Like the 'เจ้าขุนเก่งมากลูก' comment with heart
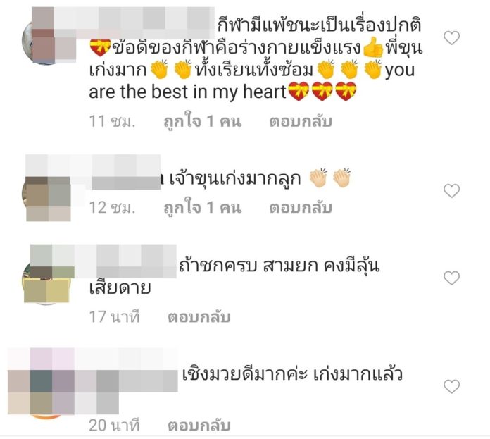Image resolution: width=490 pixels, height=439 pixels. [451, 191]
